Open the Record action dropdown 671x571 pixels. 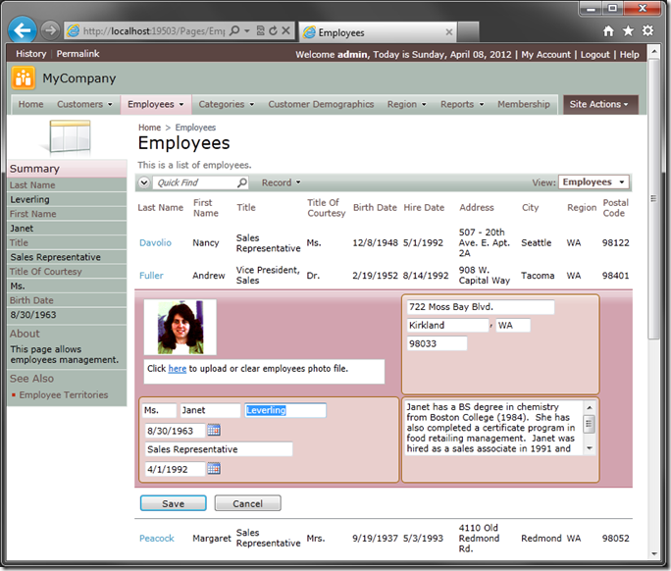(282, 182)
